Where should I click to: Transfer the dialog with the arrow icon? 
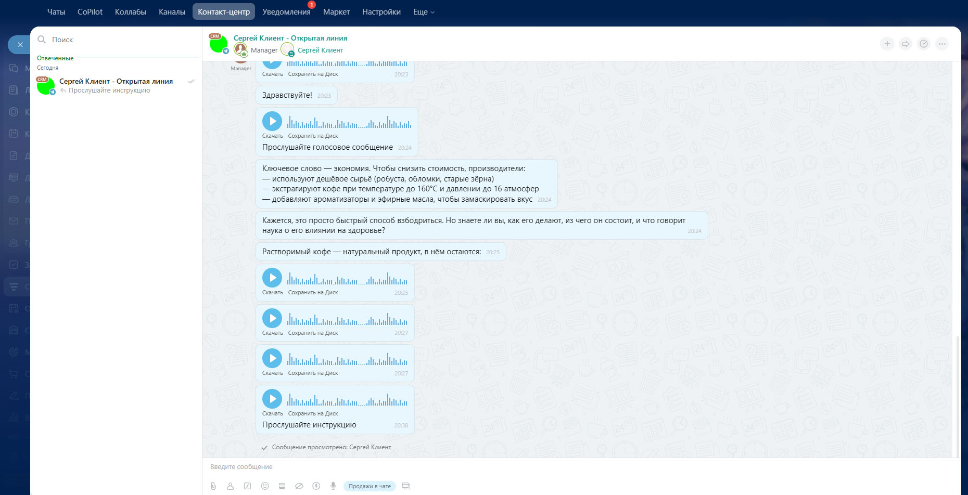pos(906,44)
